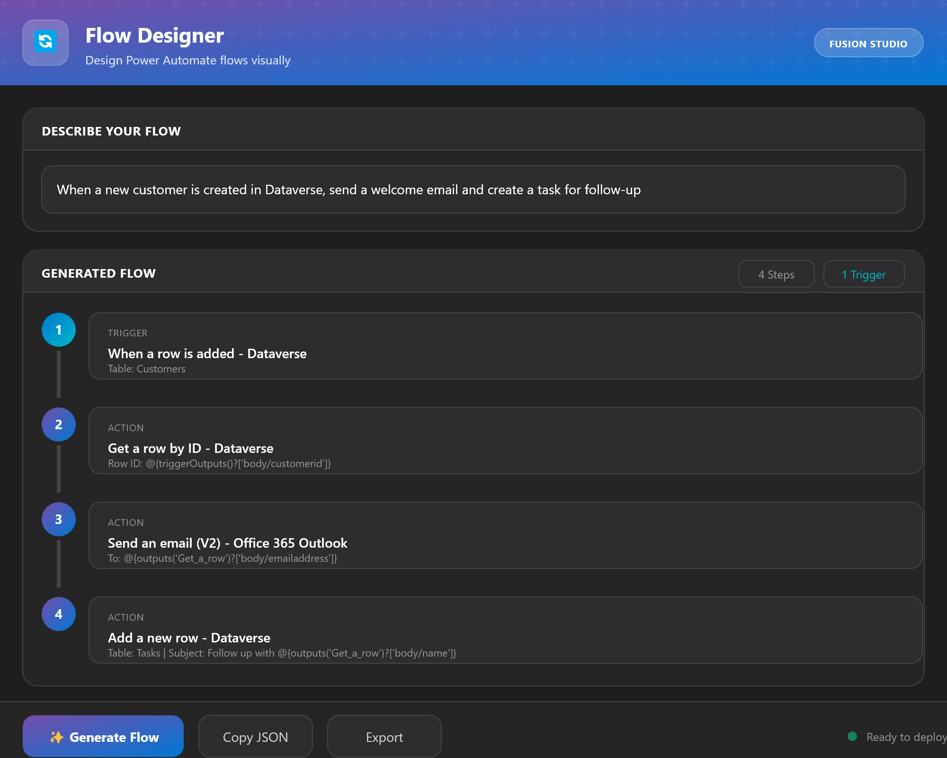Viewport: 947px width, 758px height.
Task: Click the sparkle icon on Generate Flow
Action: click(x=56, y=737)
